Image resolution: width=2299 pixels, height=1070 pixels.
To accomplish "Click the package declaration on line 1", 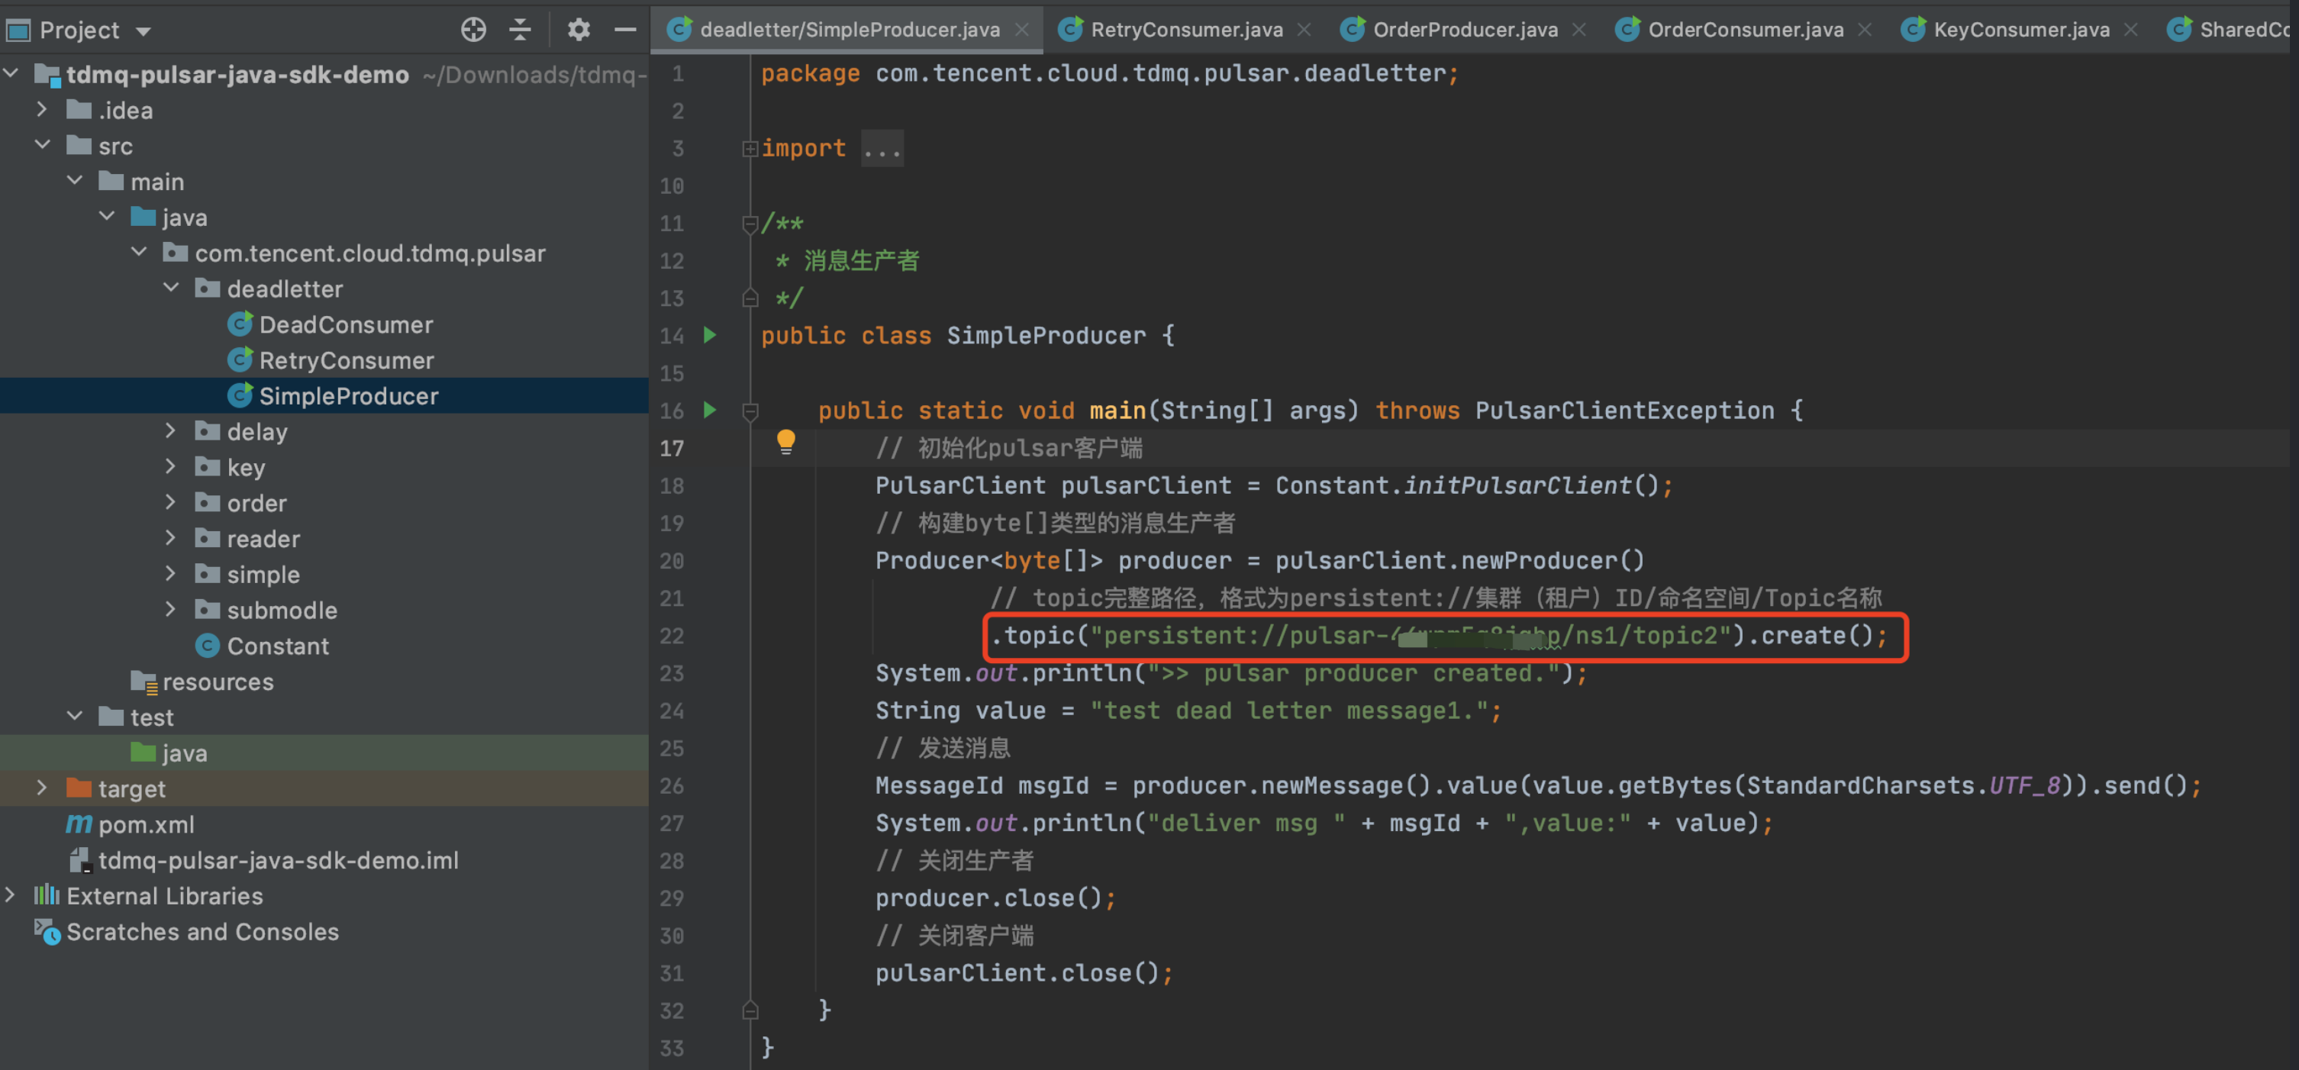I will (x=1109, y=73).
